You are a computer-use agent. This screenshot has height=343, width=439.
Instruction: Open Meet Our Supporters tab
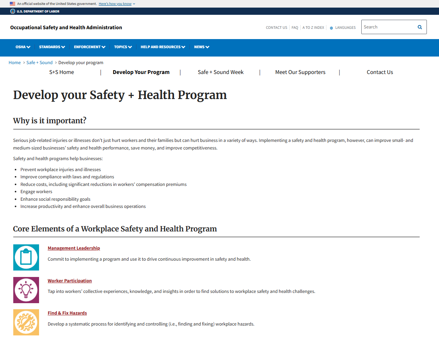click(300, 72)
